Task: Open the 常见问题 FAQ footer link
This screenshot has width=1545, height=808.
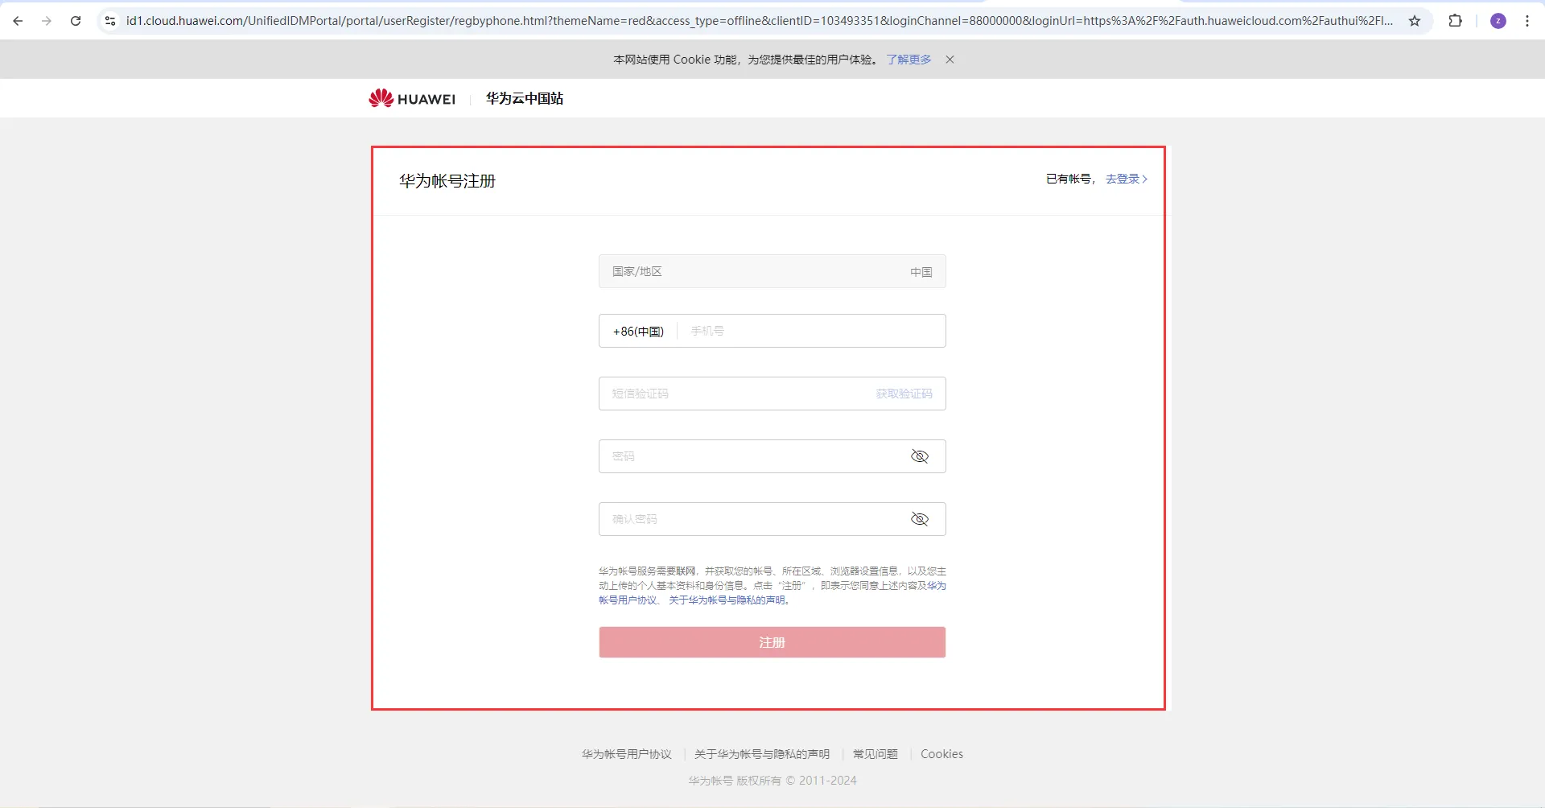Action: pyautogui.click(x=875, y=754)
